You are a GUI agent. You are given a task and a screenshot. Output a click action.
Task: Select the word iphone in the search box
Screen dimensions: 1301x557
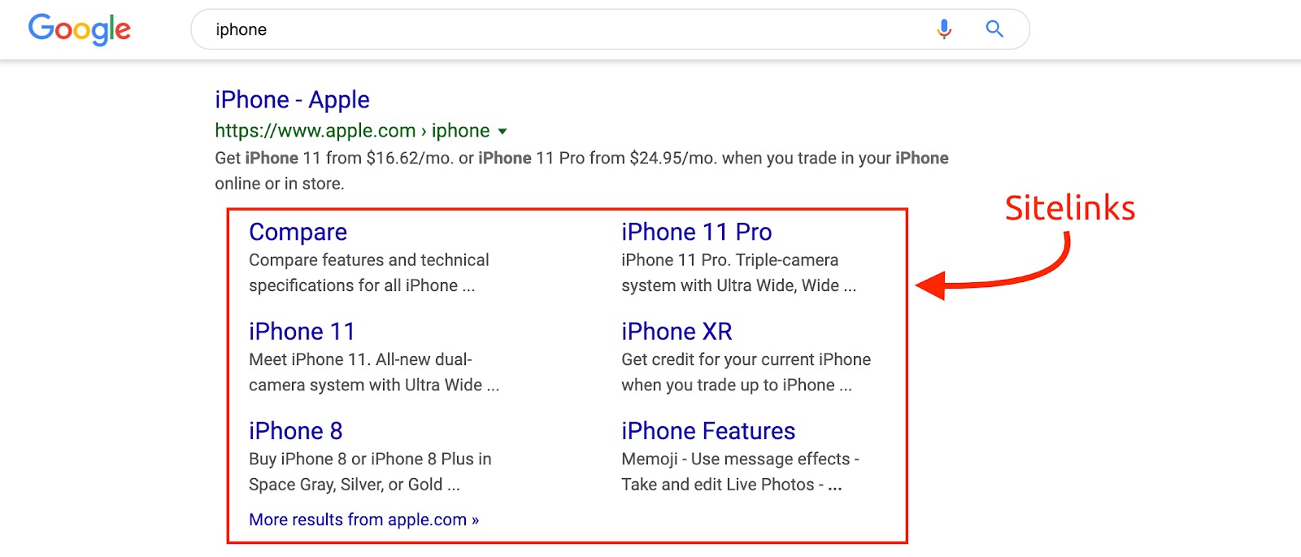click(x=241, y=29)
